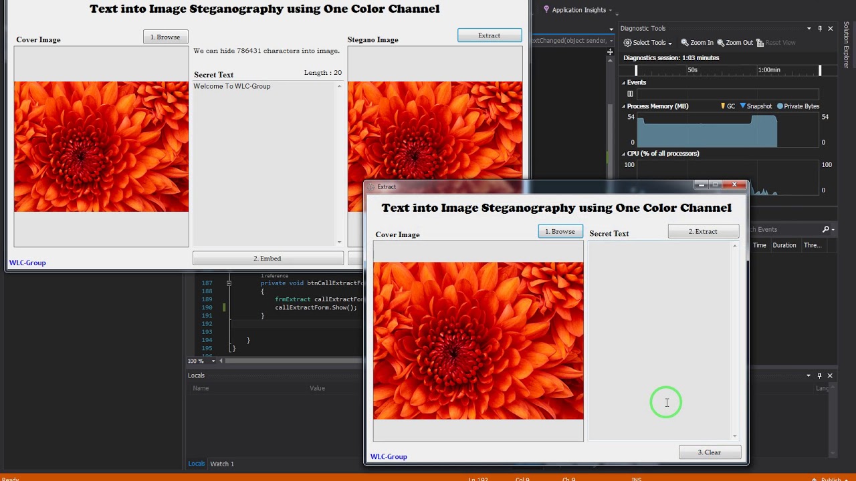Screen dimensions: 856x481
Task: Open the WLC-Group link in the Extract window
Action: coord(389,457)
